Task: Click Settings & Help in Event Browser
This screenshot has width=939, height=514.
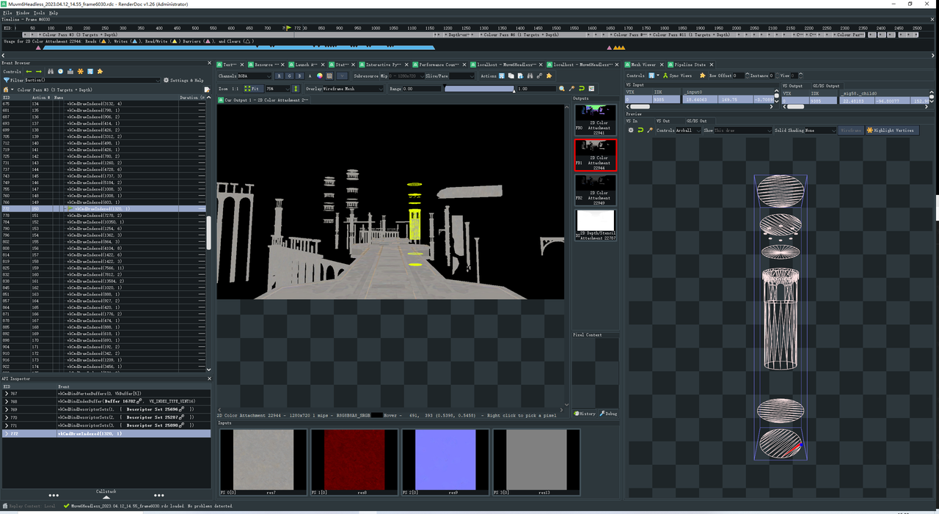Action: point(183,80)
